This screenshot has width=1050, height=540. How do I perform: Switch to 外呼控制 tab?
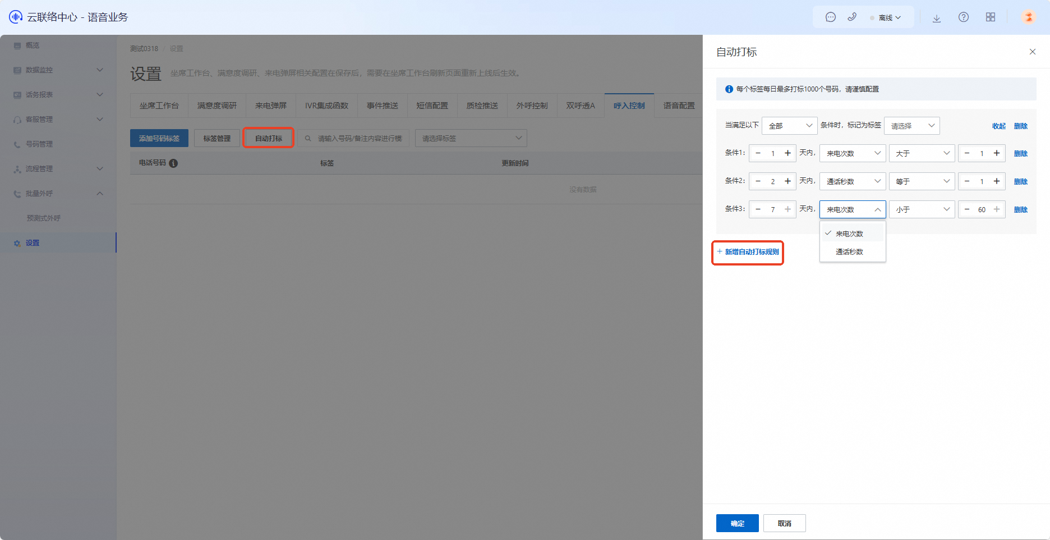pos(532,106)
